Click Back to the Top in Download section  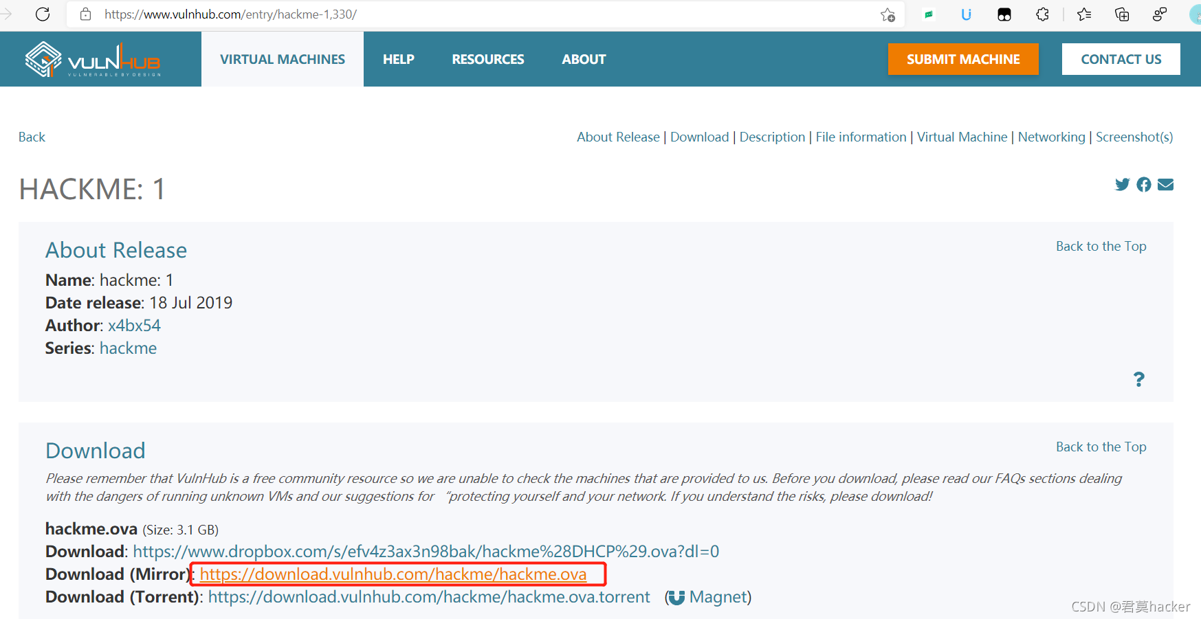tap(1101, 447)
